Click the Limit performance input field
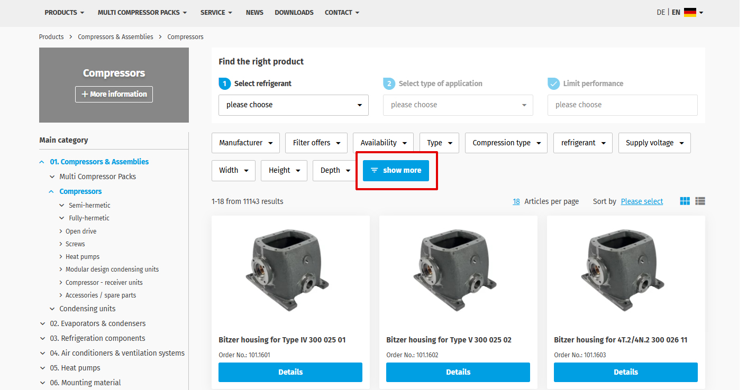This screenshot has width=747, height=390. (622, 105)
